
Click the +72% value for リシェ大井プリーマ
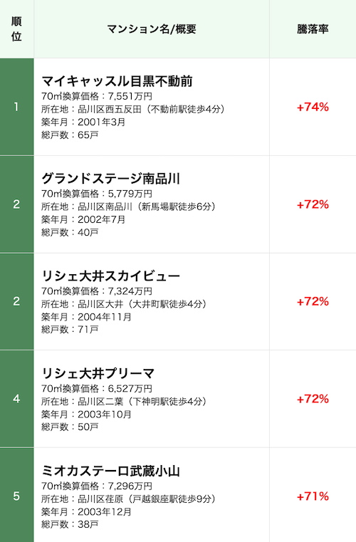click(313, 400)
